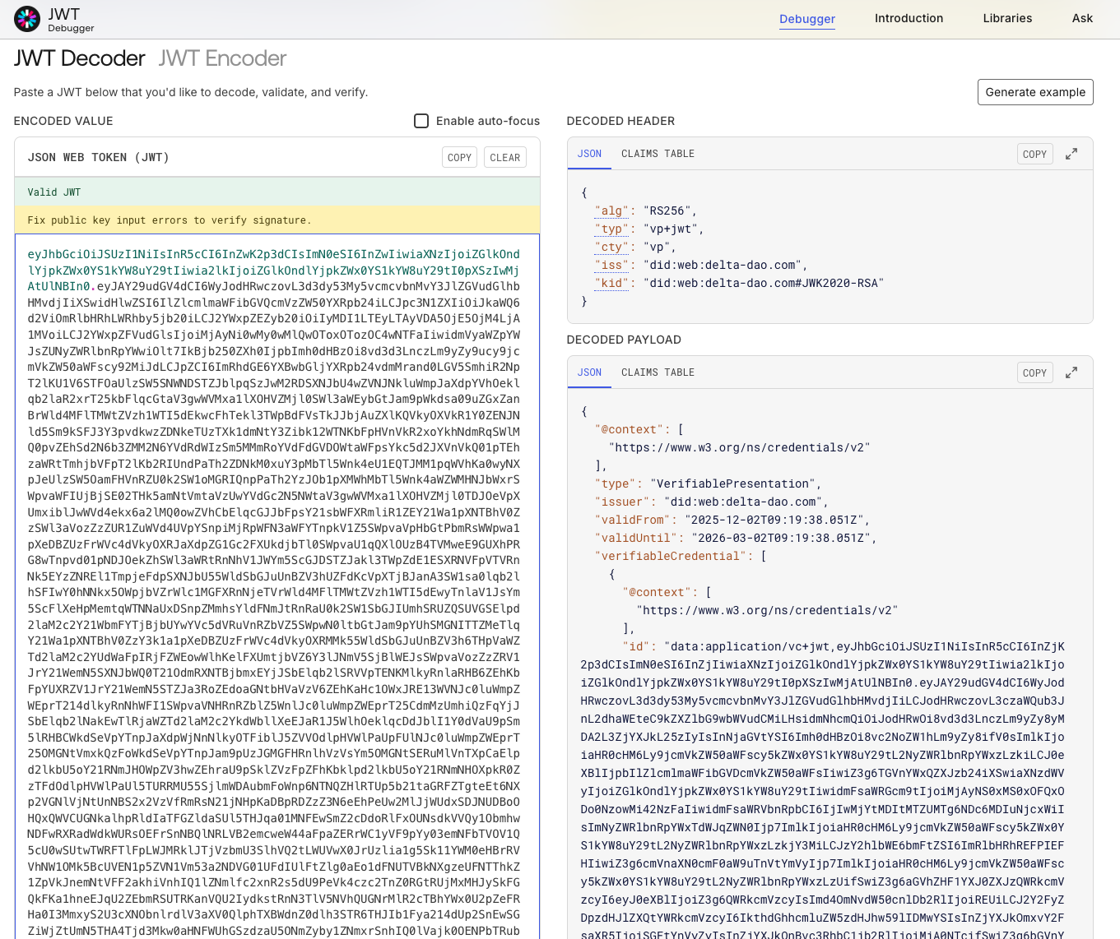The image size is (1120, 939).
Task: Expand the Decoded Payload panel to fullscreen
Action: (1071, 372)
